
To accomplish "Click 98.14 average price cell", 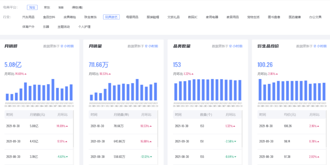I will coord(287,141).
